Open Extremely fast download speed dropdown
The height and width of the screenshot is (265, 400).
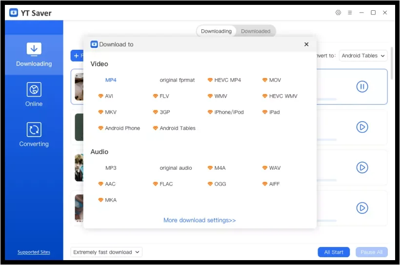106,252
